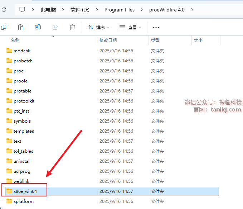Select the protoolkit folder
Image resolution: width=243 pixels, height=209 pixels.
coord(24,101)
